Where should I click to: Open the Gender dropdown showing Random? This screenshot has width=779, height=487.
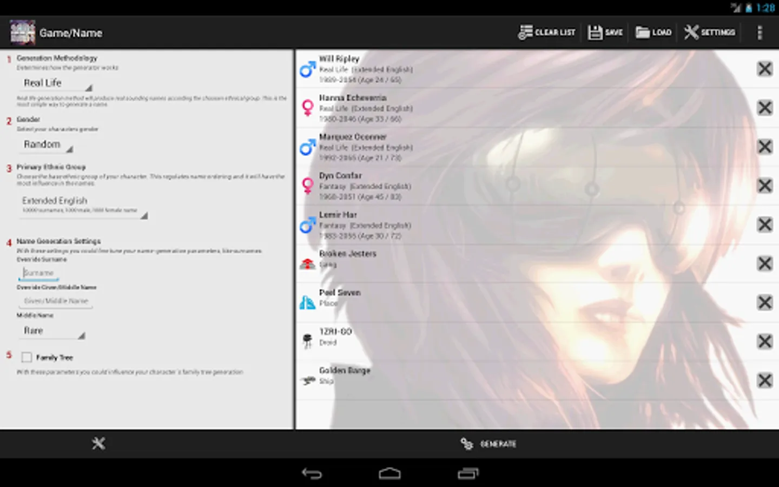pyautogui.click(x=47, y=145)
